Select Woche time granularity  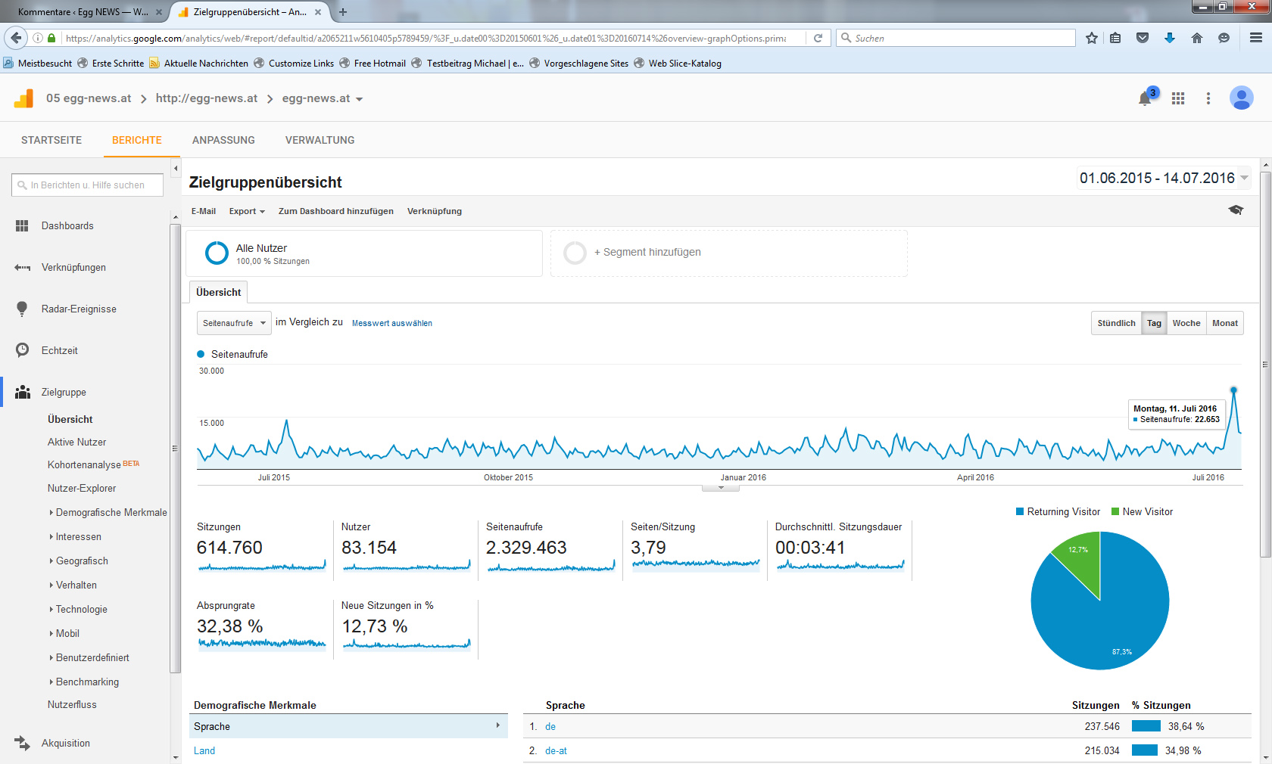tap(1186, 323)
